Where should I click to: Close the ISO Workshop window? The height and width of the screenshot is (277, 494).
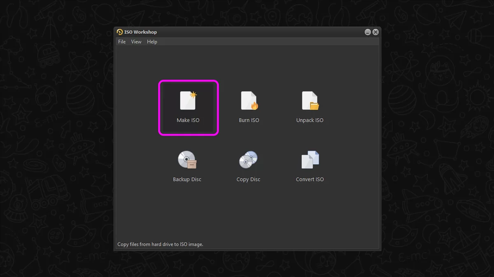[x=375, y=32]
